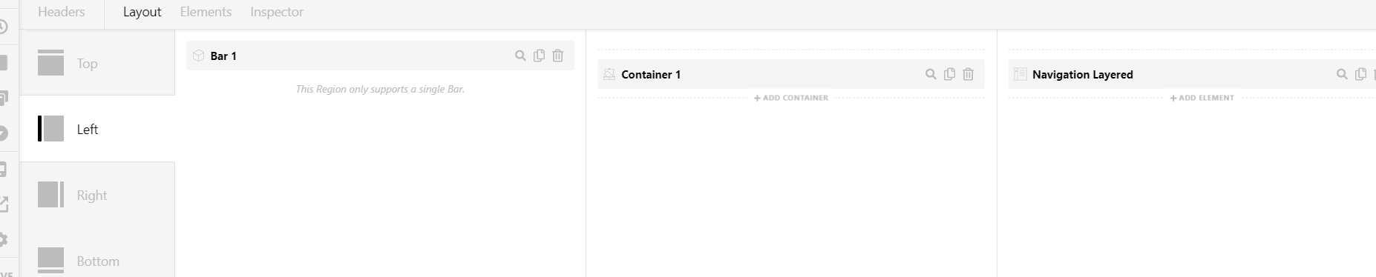
Task: Delete Container 1 with trash icon
Action: (x=969, y=74)
